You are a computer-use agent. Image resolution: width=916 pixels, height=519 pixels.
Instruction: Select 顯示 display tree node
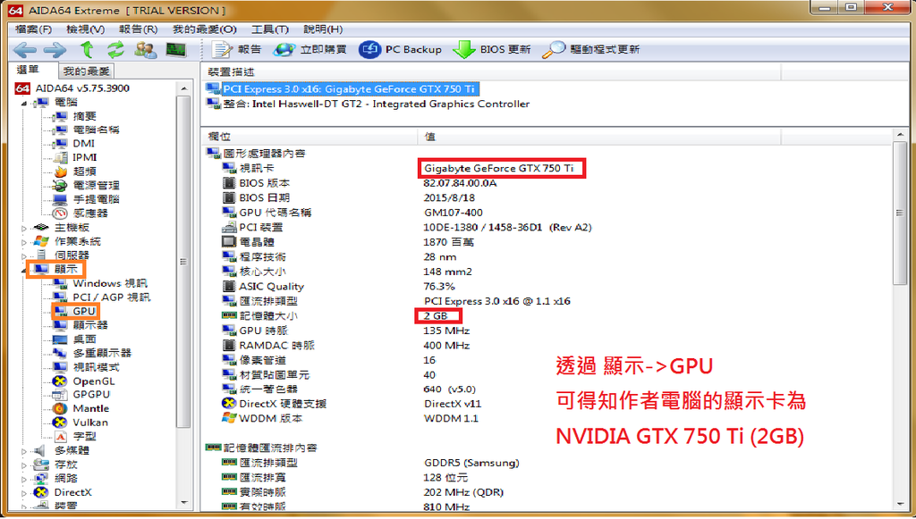coord(65,270)
